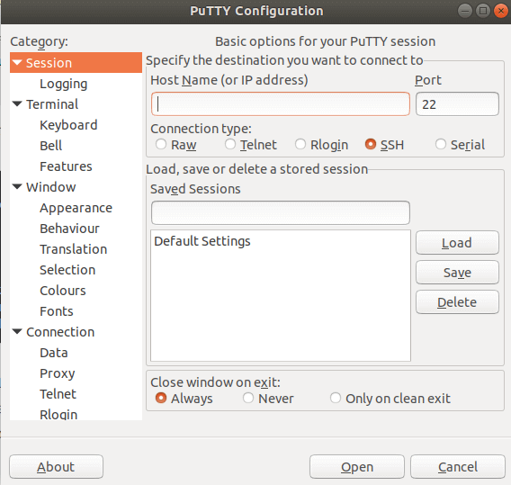This screenshot has height=485, width=511.
Task: Open the Logging settings
Action: [x=64, y=84]
